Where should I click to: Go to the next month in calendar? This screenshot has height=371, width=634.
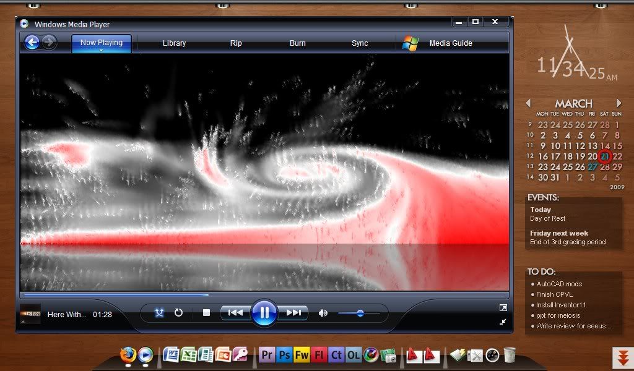click(619, 103)
